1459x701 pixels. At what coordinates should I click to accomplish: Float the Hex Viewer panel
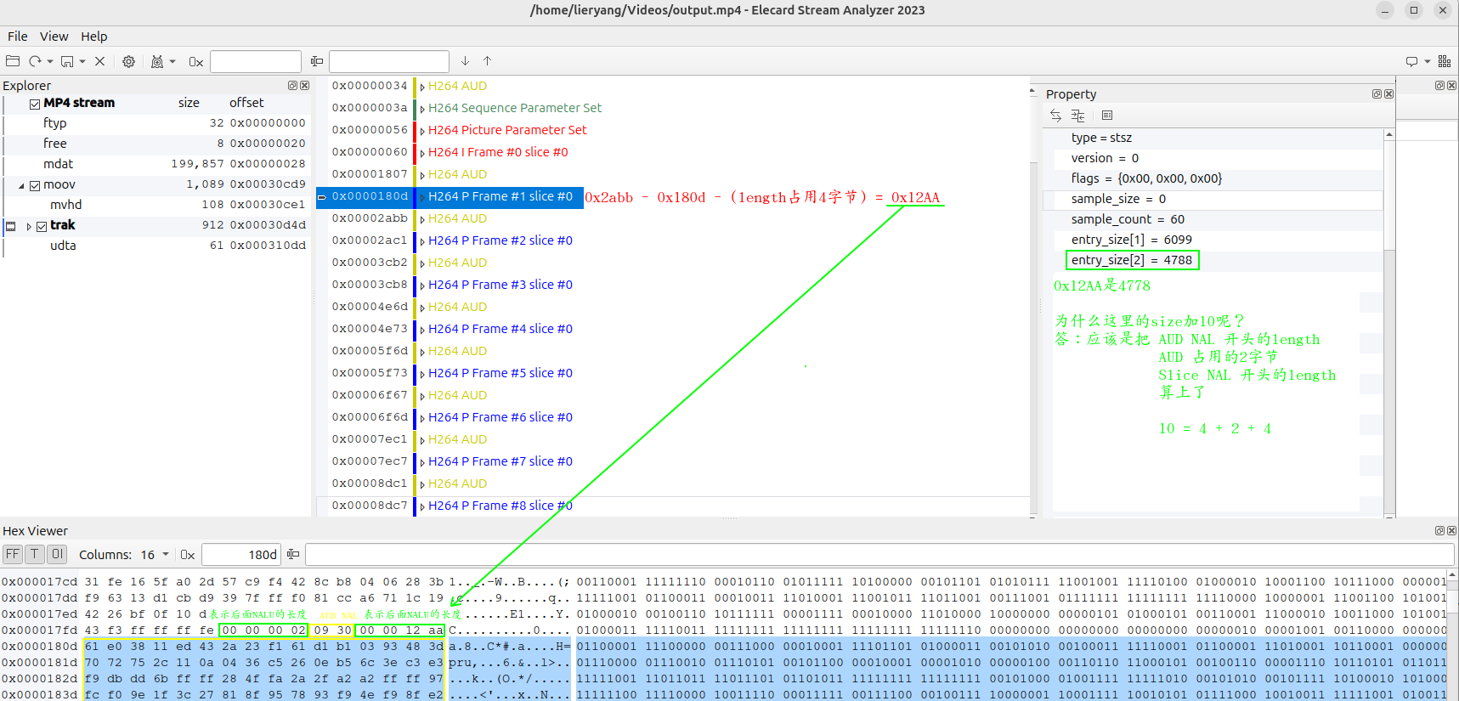(x=1439, y=530)
